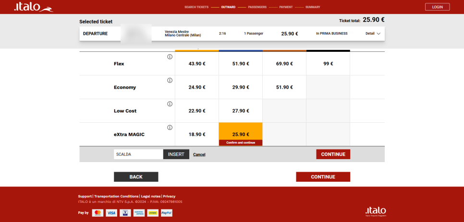
Task: Open Flex fare info icon
Action: click(x=170, y=57)
